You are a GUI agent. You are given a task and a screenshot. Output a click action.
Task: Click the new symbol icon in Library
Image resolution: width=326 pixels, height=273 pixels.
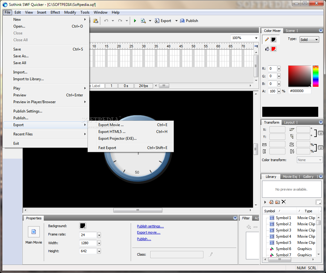(271, 202)
